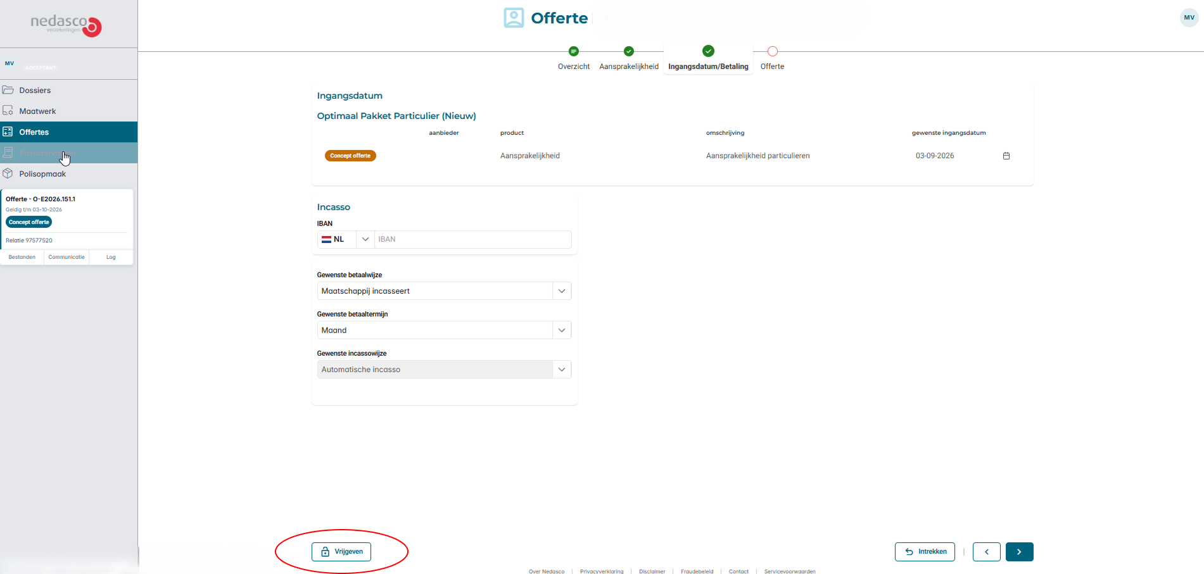Open Polispmaak in the sidebar menu
Viewport: 1204px width, 574px height.
point(68,173)
